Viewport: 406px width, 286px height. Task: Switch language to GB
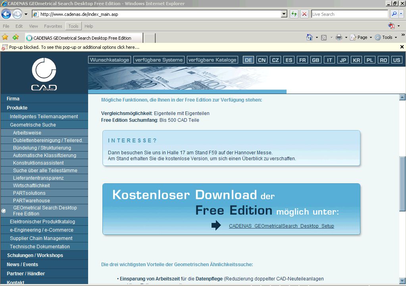pyautogui.click(x=316, y=60)
